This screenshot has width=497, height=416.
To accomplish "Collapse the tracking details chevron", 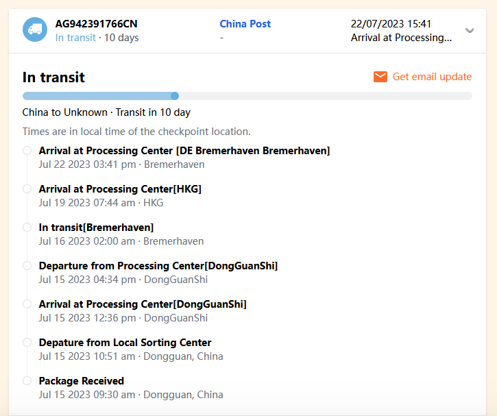I will click(x=470, y=30).
